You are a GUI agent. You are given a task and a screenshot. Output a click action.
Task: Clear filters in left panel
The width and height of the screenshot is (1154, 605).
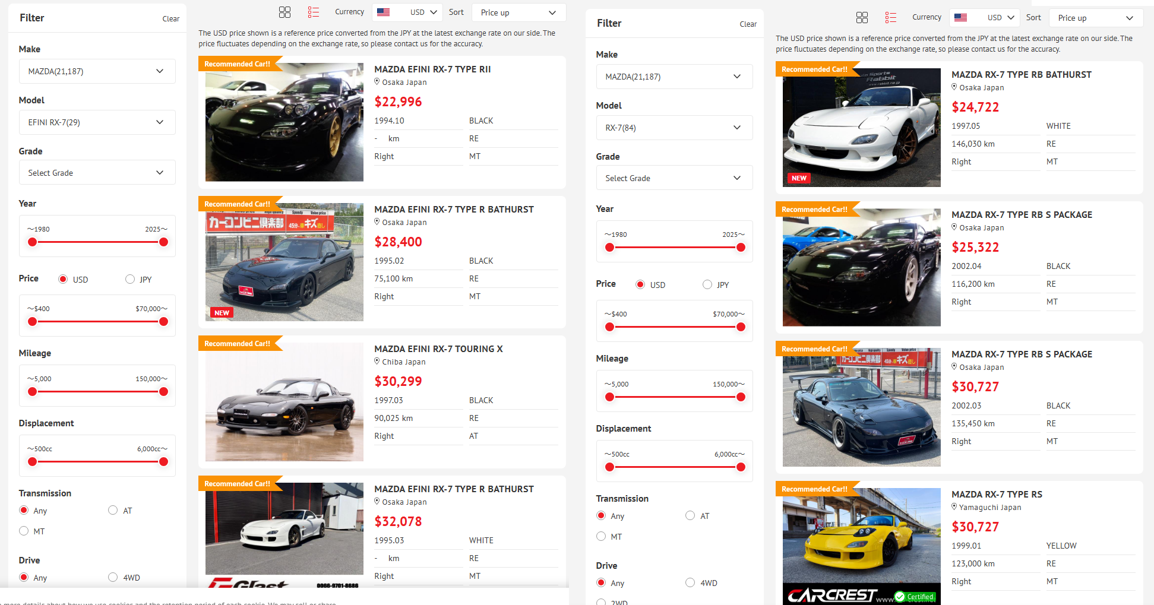[171, 18]
